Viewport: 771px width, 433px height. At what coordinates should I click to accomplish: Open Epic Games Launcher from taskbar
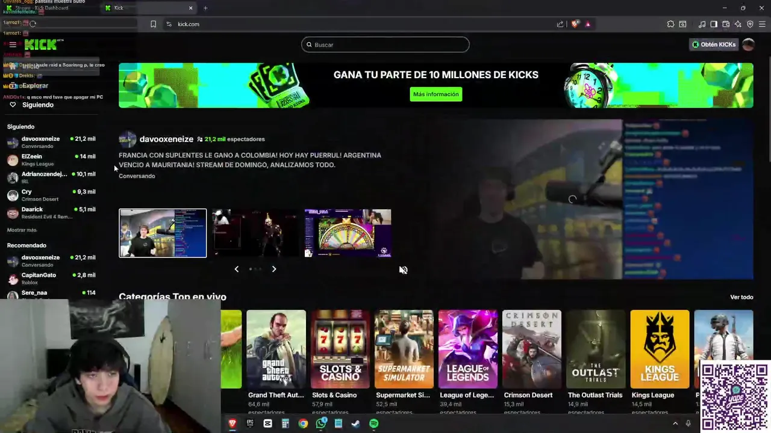(250, 423)
